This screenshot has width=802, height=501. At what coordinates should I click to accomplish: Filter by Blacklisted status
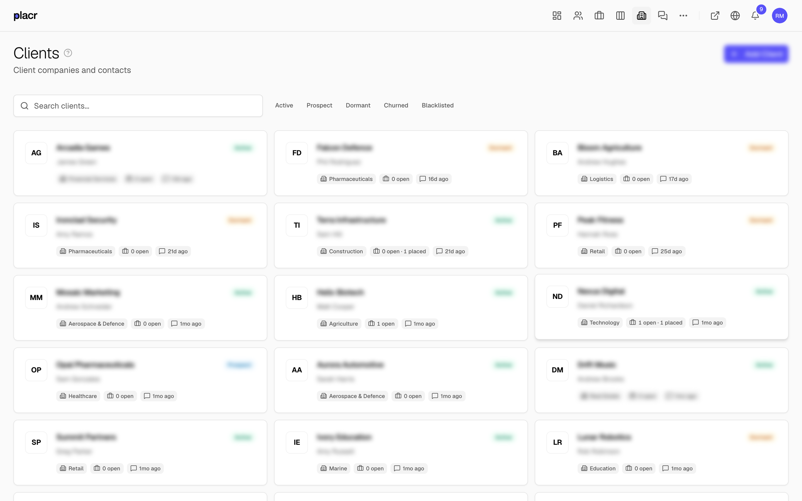point(437,105)
